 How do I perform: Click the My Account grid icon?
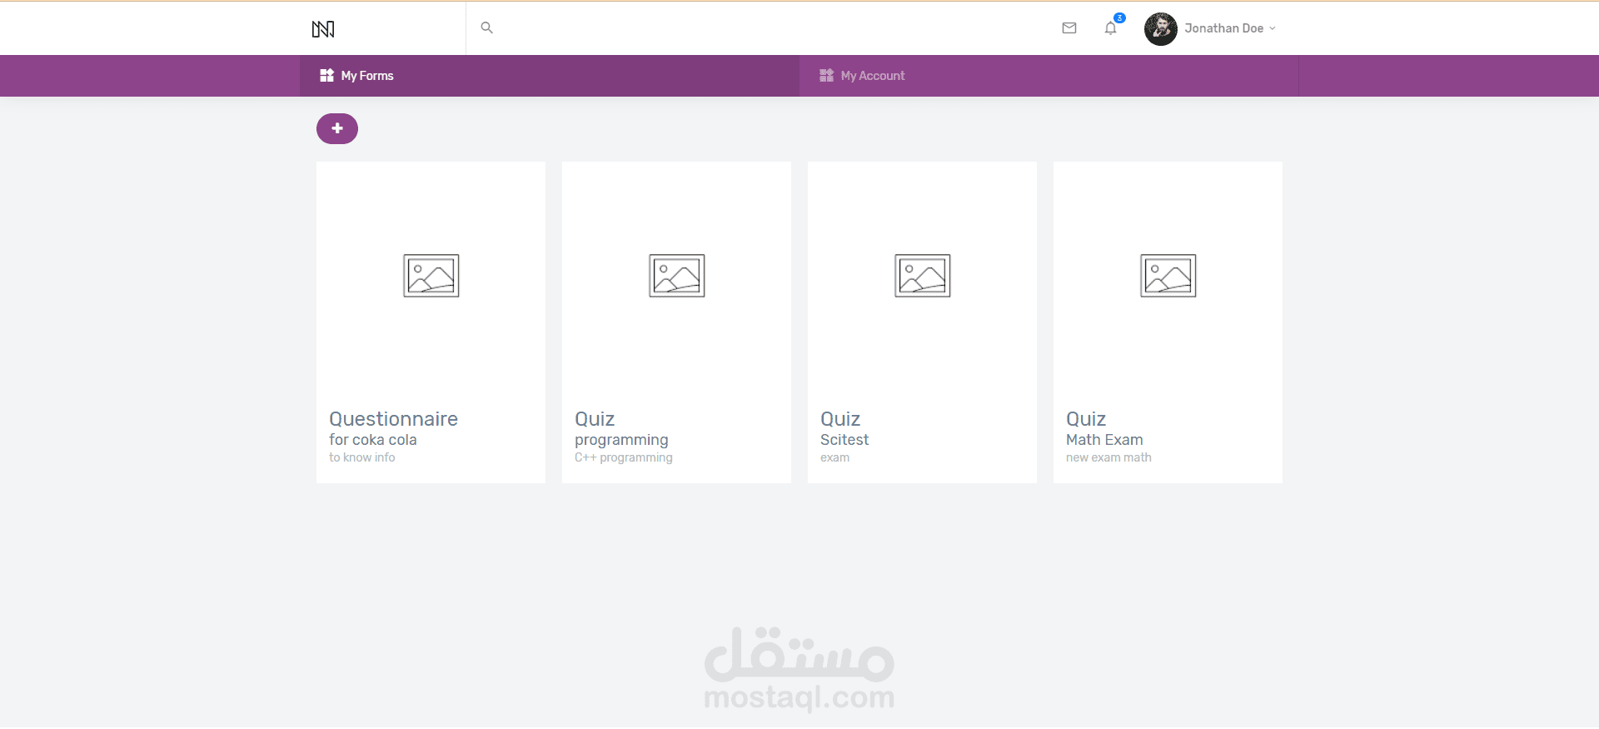click(x=826, y=76)
